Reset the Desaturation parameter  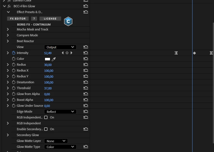pyautogui.click(x=86, y=82)
